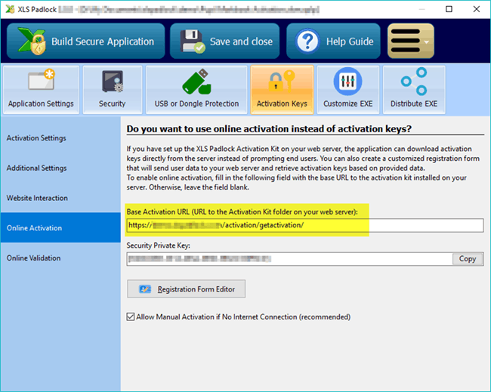Select Activation Settings in sidebar

click(60, 137)
